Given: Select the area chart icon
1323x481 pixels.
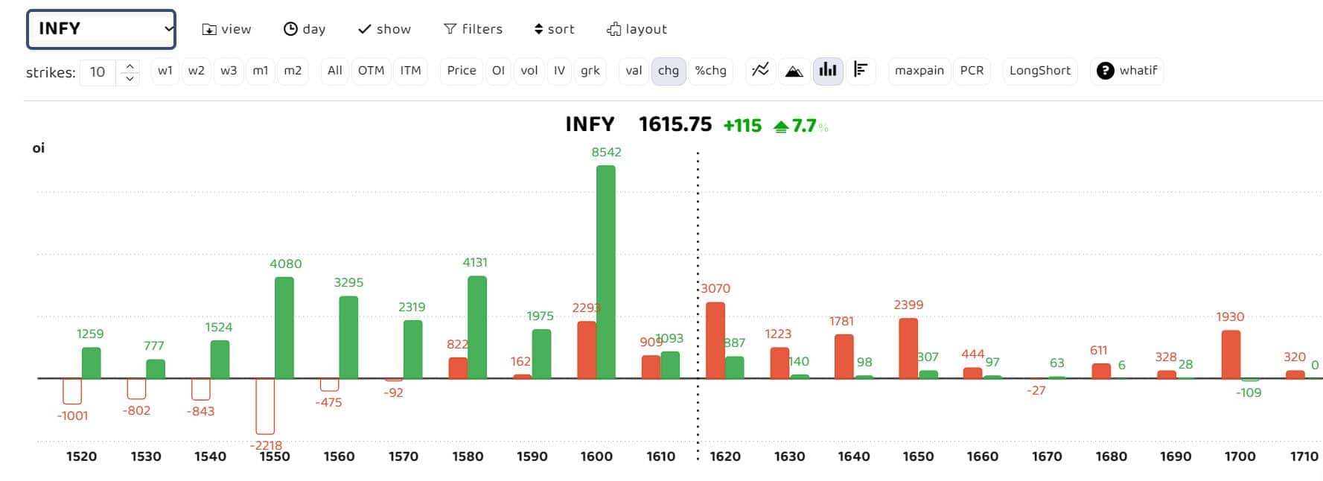Looking at the screenshot, I should (x=794, y=71).
